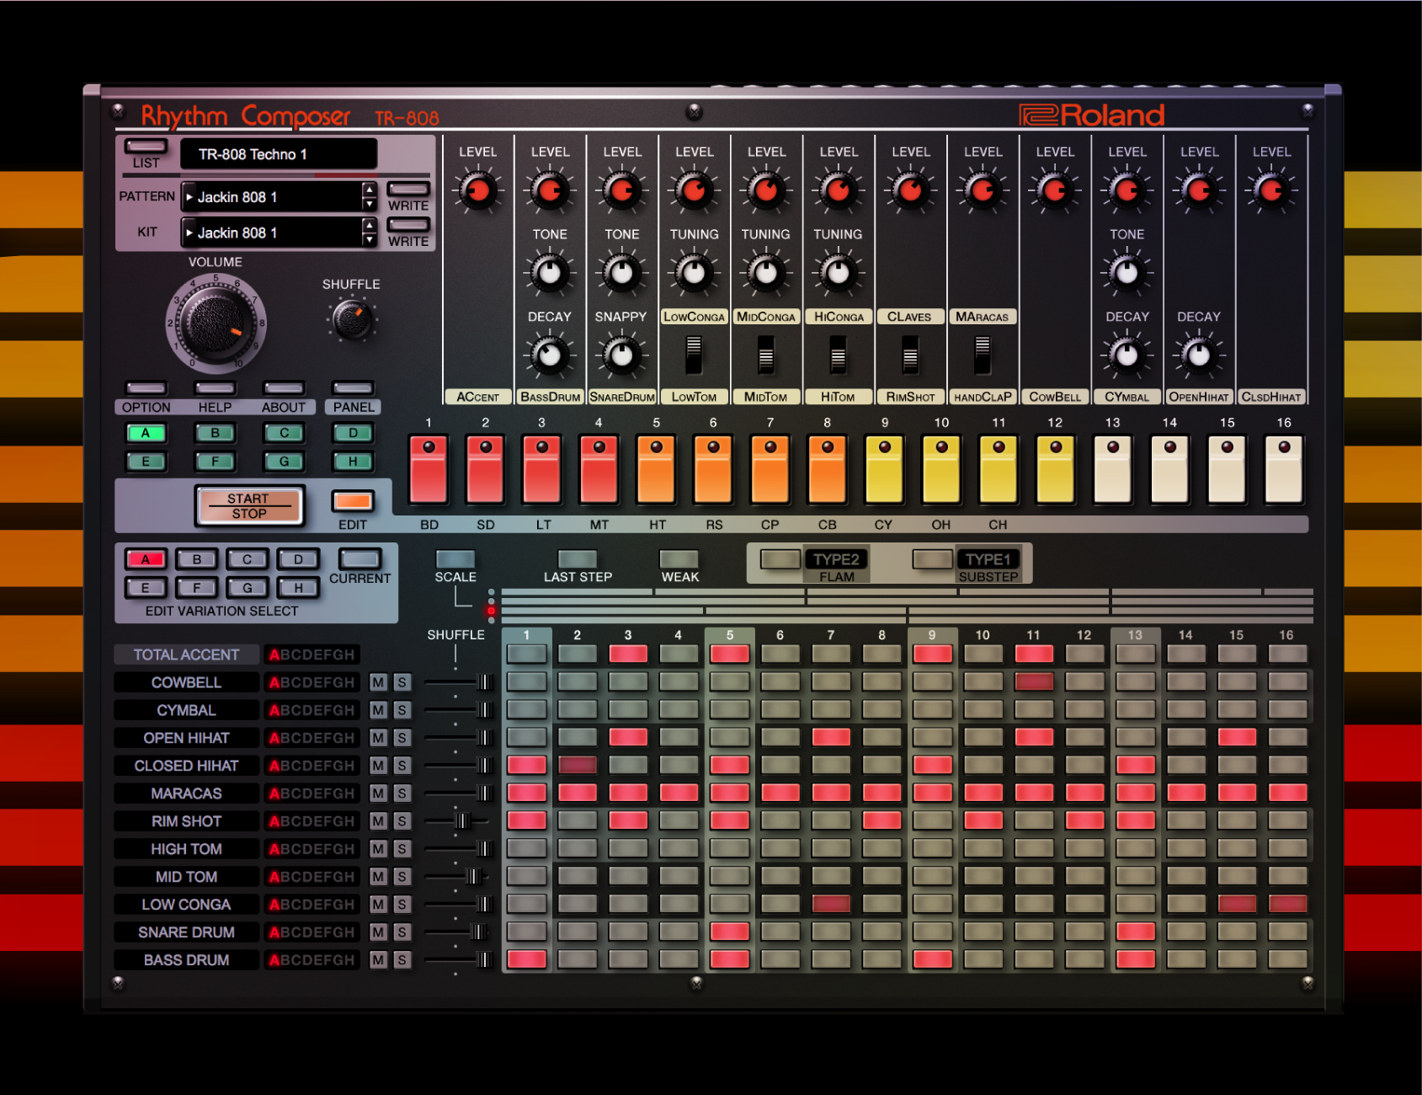The image size is (1422, 1095).
Task: Solo the Bass Drum track
Action: (402, 959)
